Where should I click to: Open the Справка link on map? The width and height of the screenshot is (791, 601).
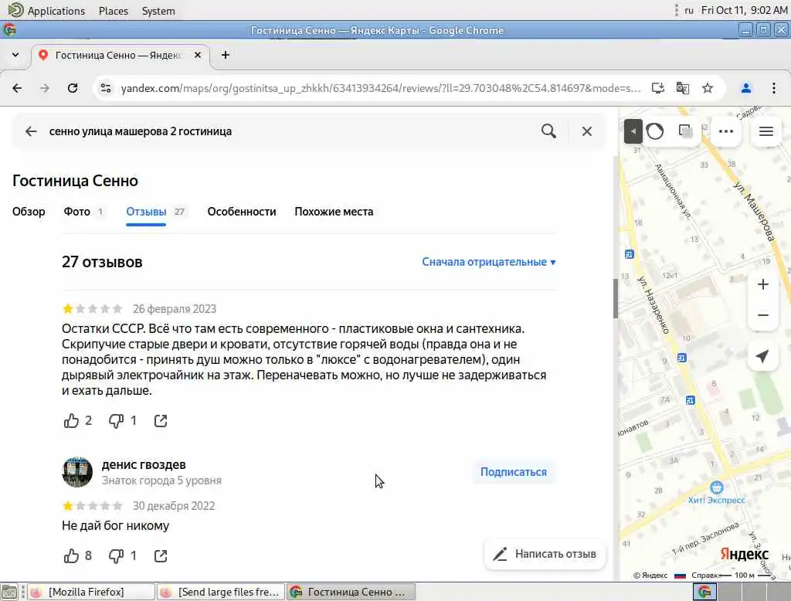point(704,576)
